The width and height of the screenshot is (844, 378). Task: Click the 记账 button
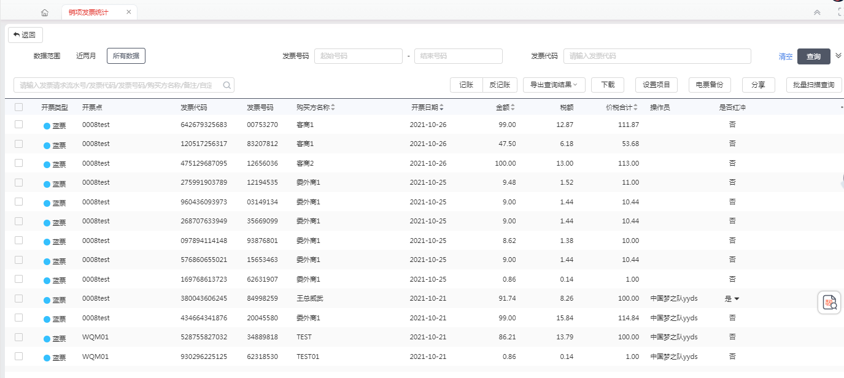[x=467, y=85]
